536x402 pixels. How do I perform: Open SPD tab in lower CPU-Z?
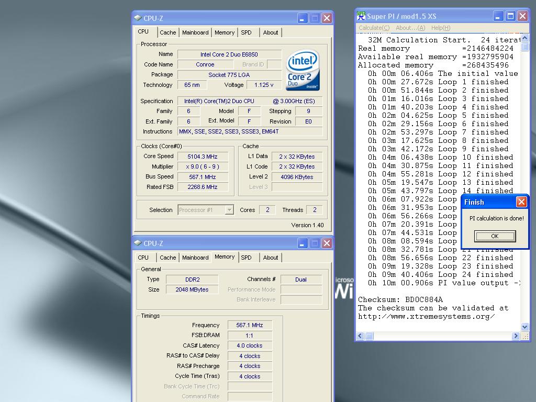pos(246,258)
